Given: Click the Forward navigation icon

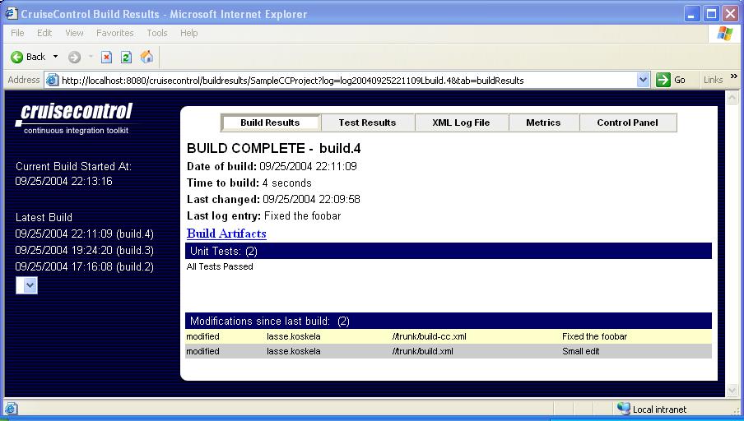Looking at the screenshot, I should 74,58.
